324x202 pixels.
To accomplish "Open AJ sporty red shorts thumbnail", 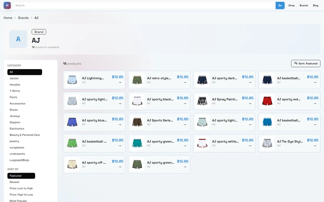I will [267, 101].
